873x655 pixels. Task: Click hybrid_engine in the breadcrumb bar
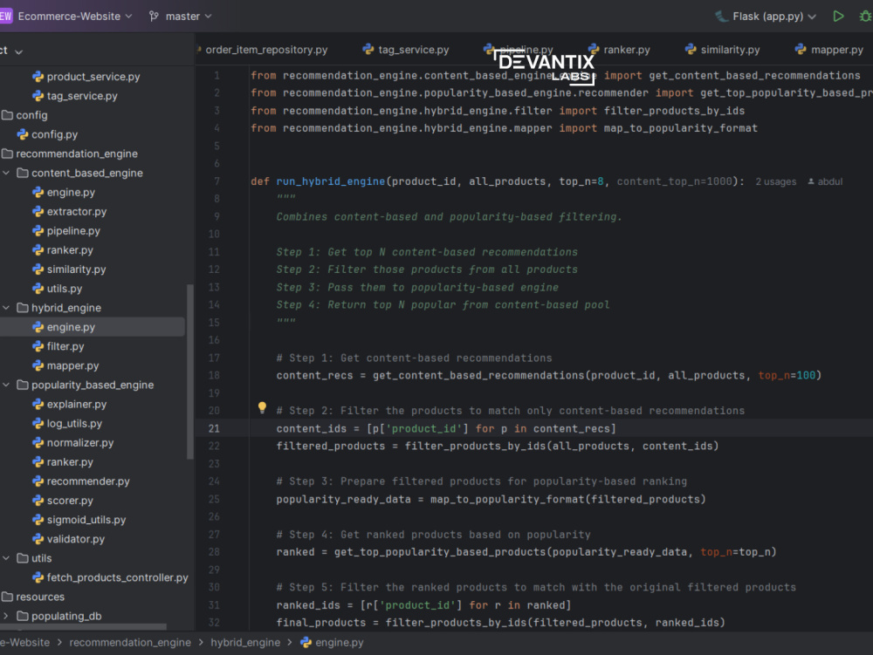245,642
